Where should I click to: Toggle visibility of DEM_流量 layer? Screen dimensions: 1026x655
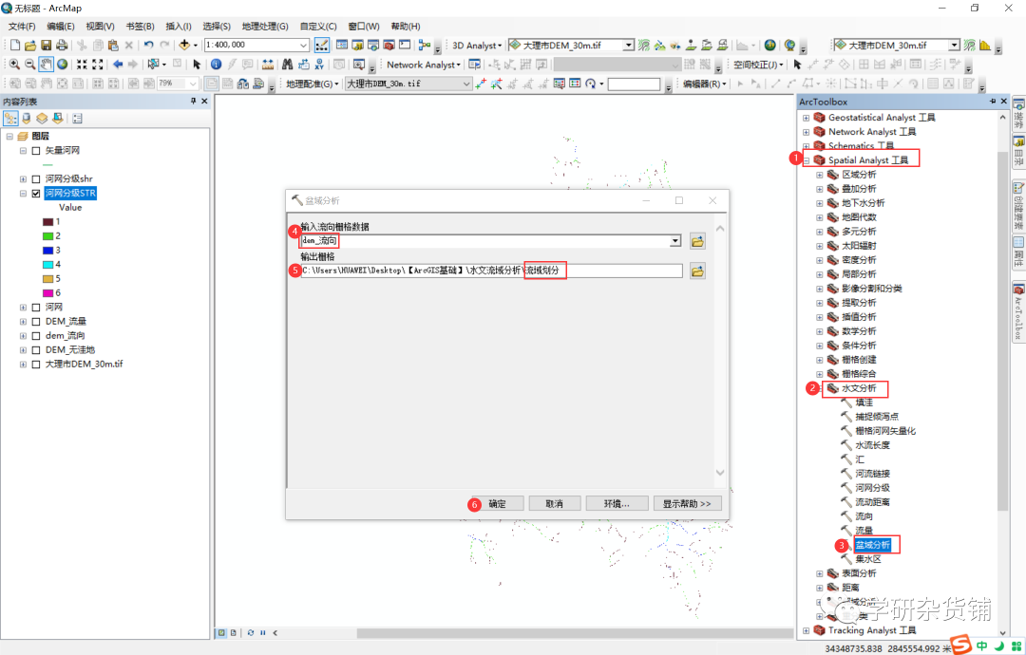point(36,321)
